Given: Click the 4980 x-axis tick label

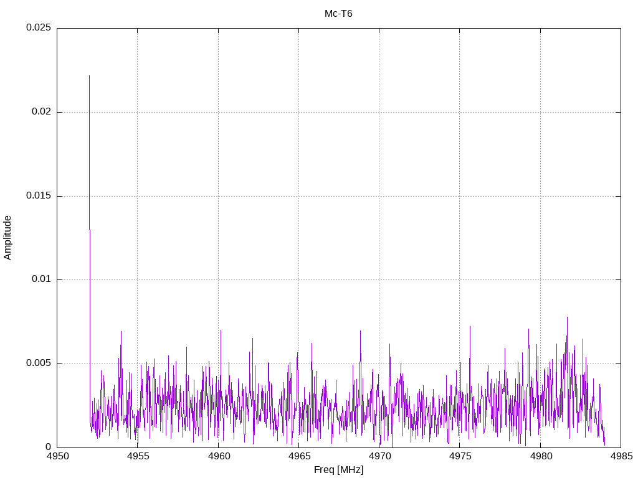Looking at the screenshot, I should [540, 457].
